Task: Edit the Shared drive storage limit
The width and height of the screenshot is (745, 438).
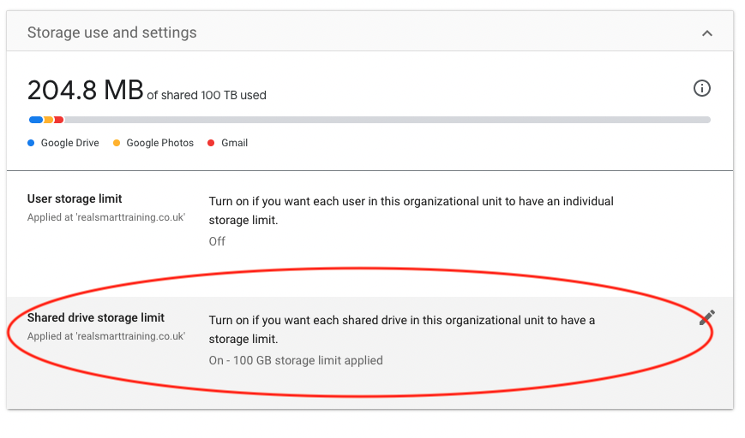Action: point(706,318)
